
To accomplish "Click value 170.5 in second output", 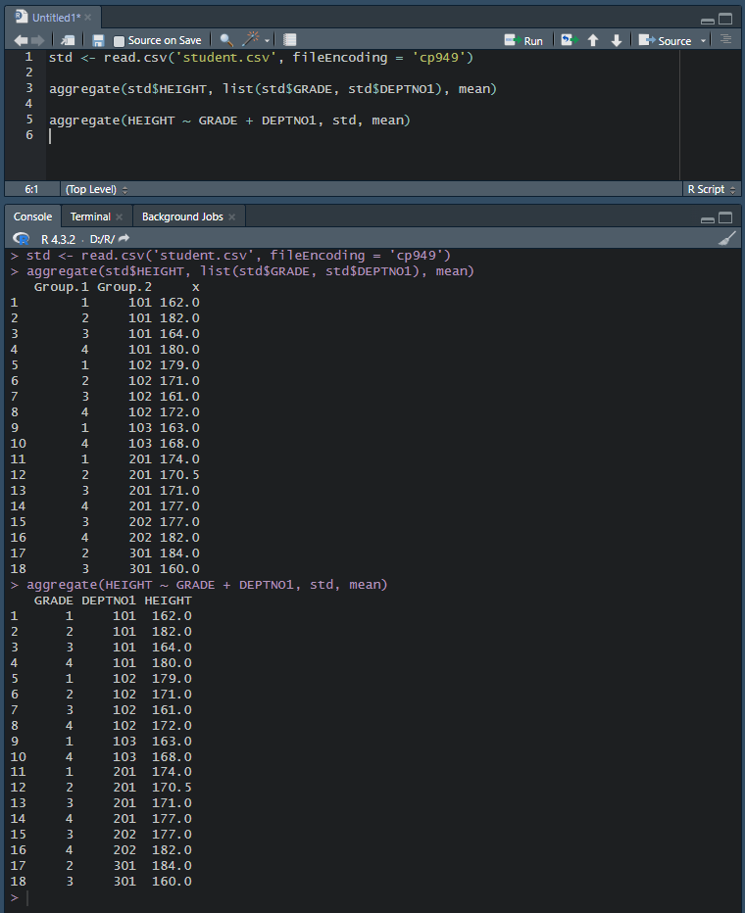I will [x=172, y=788].
